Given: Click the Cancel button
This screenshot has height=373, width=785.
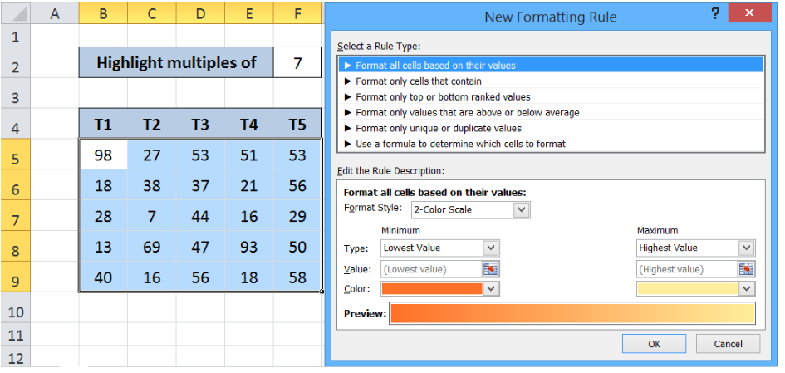Looking at the screenshot, I should [728, 344].
